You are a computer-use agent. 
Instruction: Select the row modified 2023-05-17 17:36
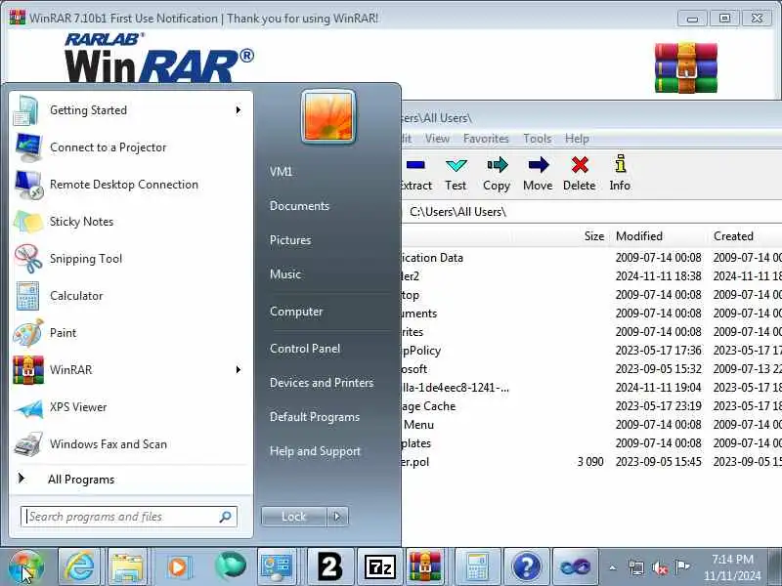pos(591,351)
